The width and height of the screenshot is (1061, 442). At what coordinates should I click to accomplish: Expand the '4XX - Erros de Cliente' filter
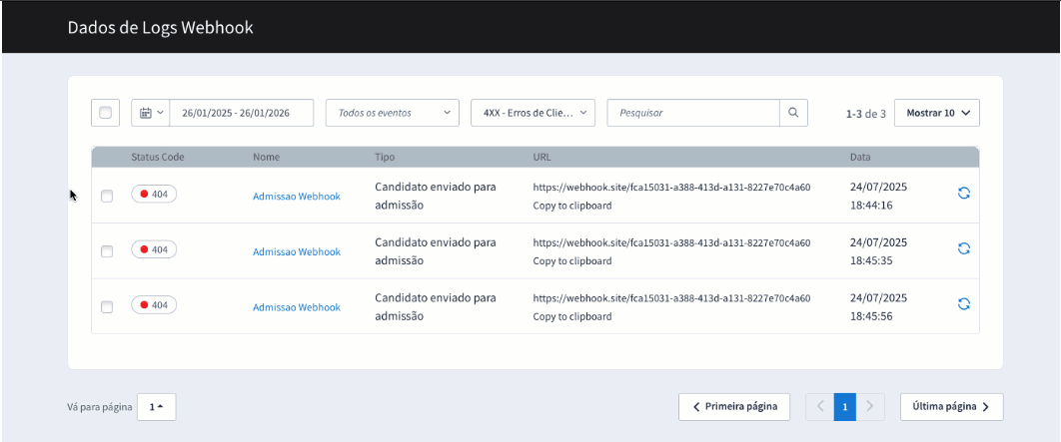click(x=532, y=113)
